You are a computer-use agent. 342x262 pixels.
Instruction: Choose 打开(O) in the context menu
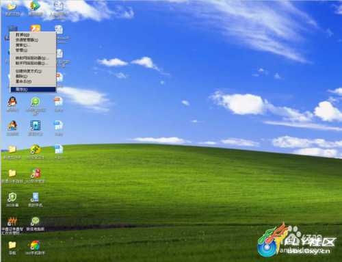(x=33, y=35)
